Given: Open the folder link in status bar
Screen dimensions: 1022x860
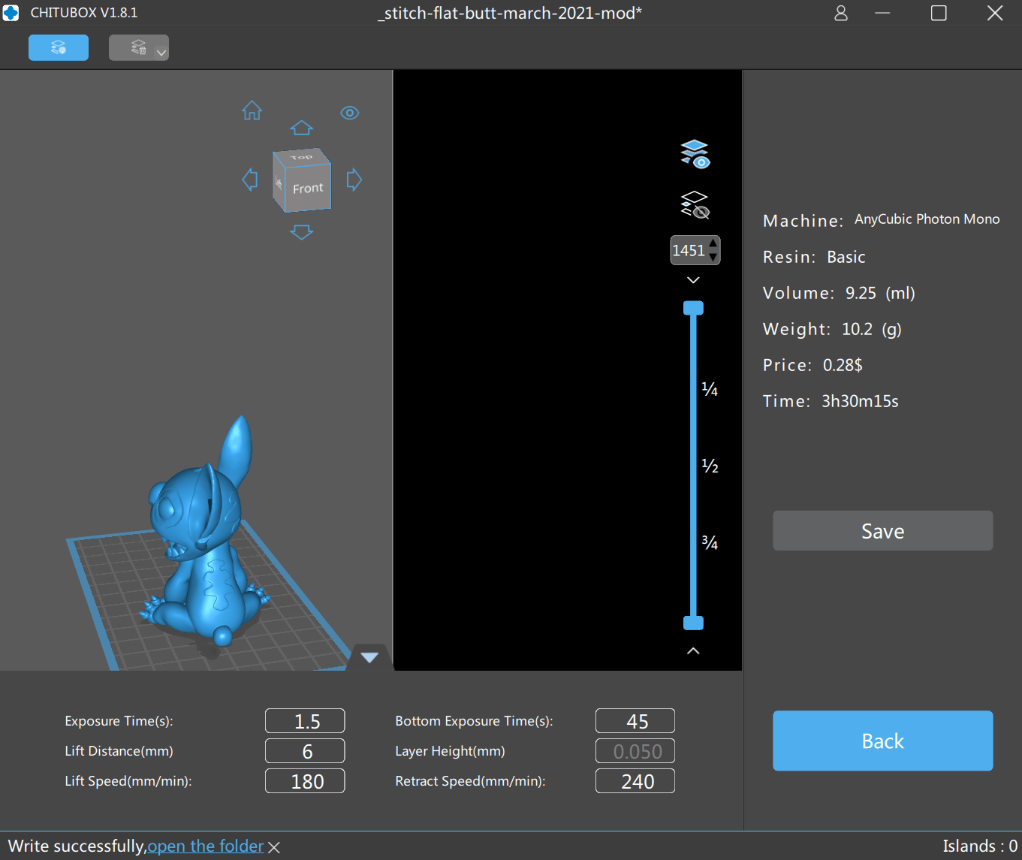Looking at the screenshot, I should click(206, 846).
